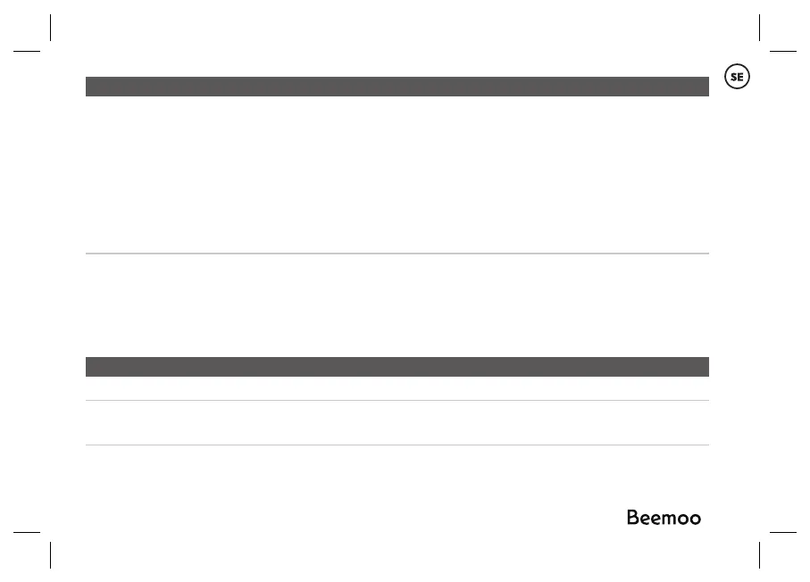Click the empty space below the bottom divider line
This screenshot has height=582, width=810.
[x=357, y=482]
